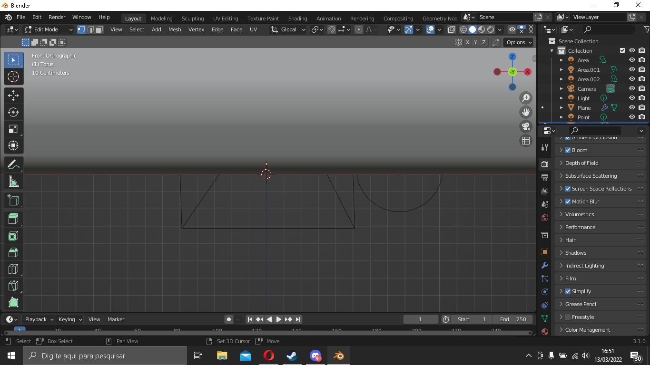Enable the Freestyle checkbox

coord(568,317)
